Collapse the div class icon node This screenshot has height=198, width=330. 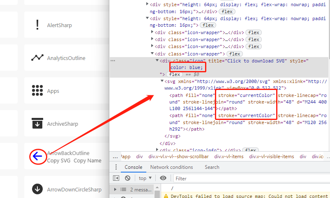[157, 61]
